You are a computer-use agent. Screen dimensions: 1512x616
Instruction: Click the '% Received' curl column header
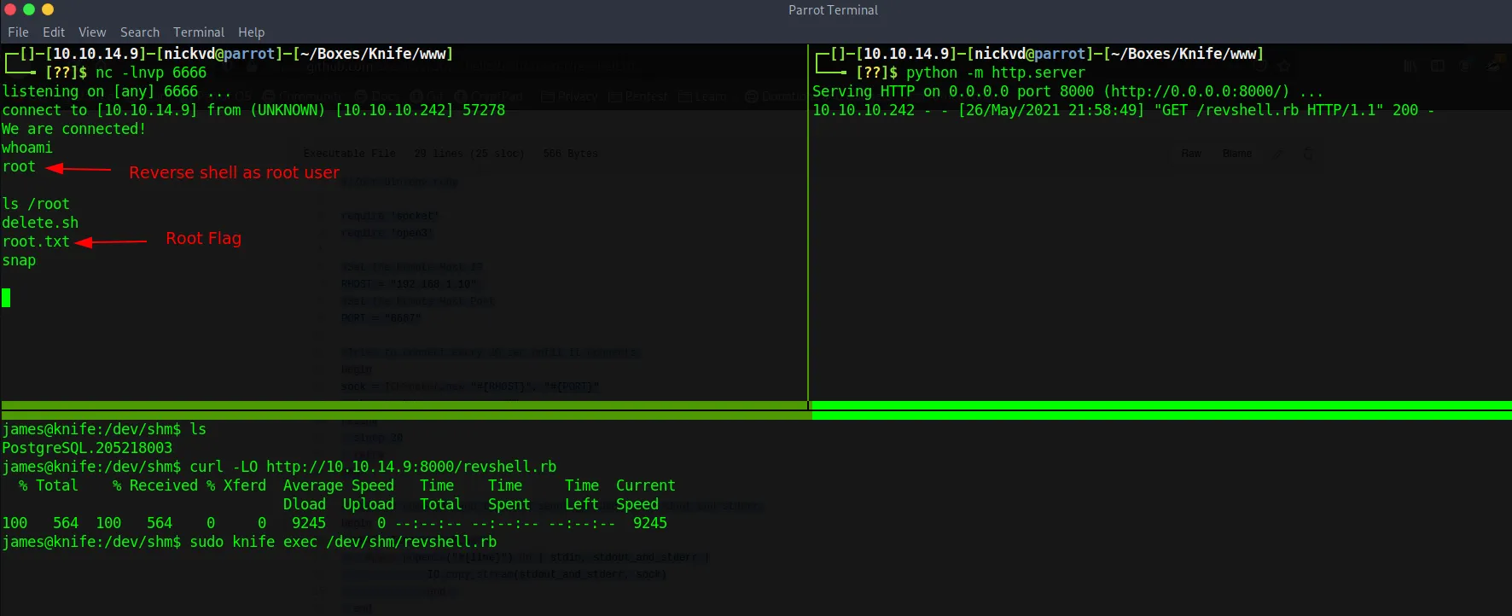(x=155, y=485)
